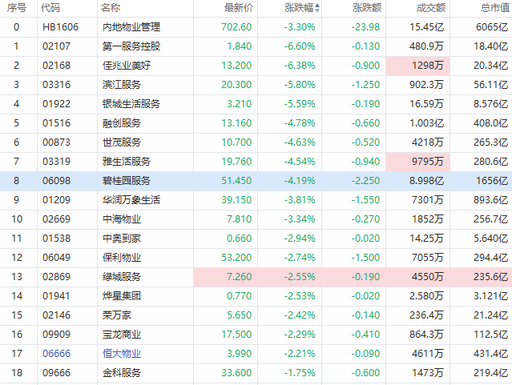Click change amount -2.250
The width and height of the screenshot is (512, 385).
tap(365, 180)
